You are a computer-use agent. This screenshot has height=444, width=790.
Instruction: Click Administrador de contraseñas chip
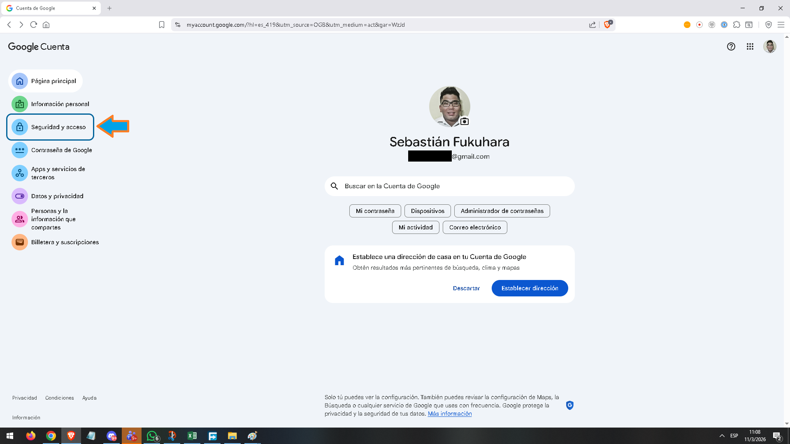(502, 211)
